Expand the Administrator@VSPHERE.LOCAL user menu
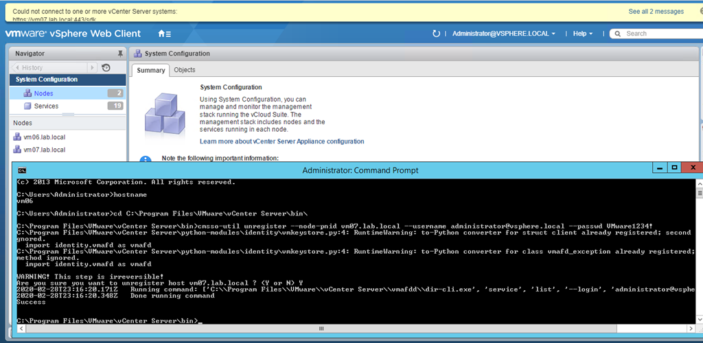 coord(503,33)
